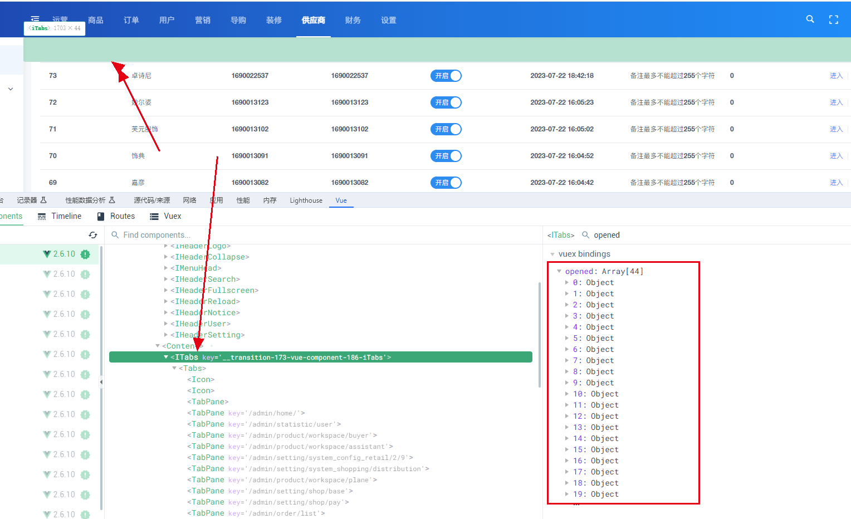Turn off the switch for row 71
The image size is (851, 519).
tap(446, 129)
